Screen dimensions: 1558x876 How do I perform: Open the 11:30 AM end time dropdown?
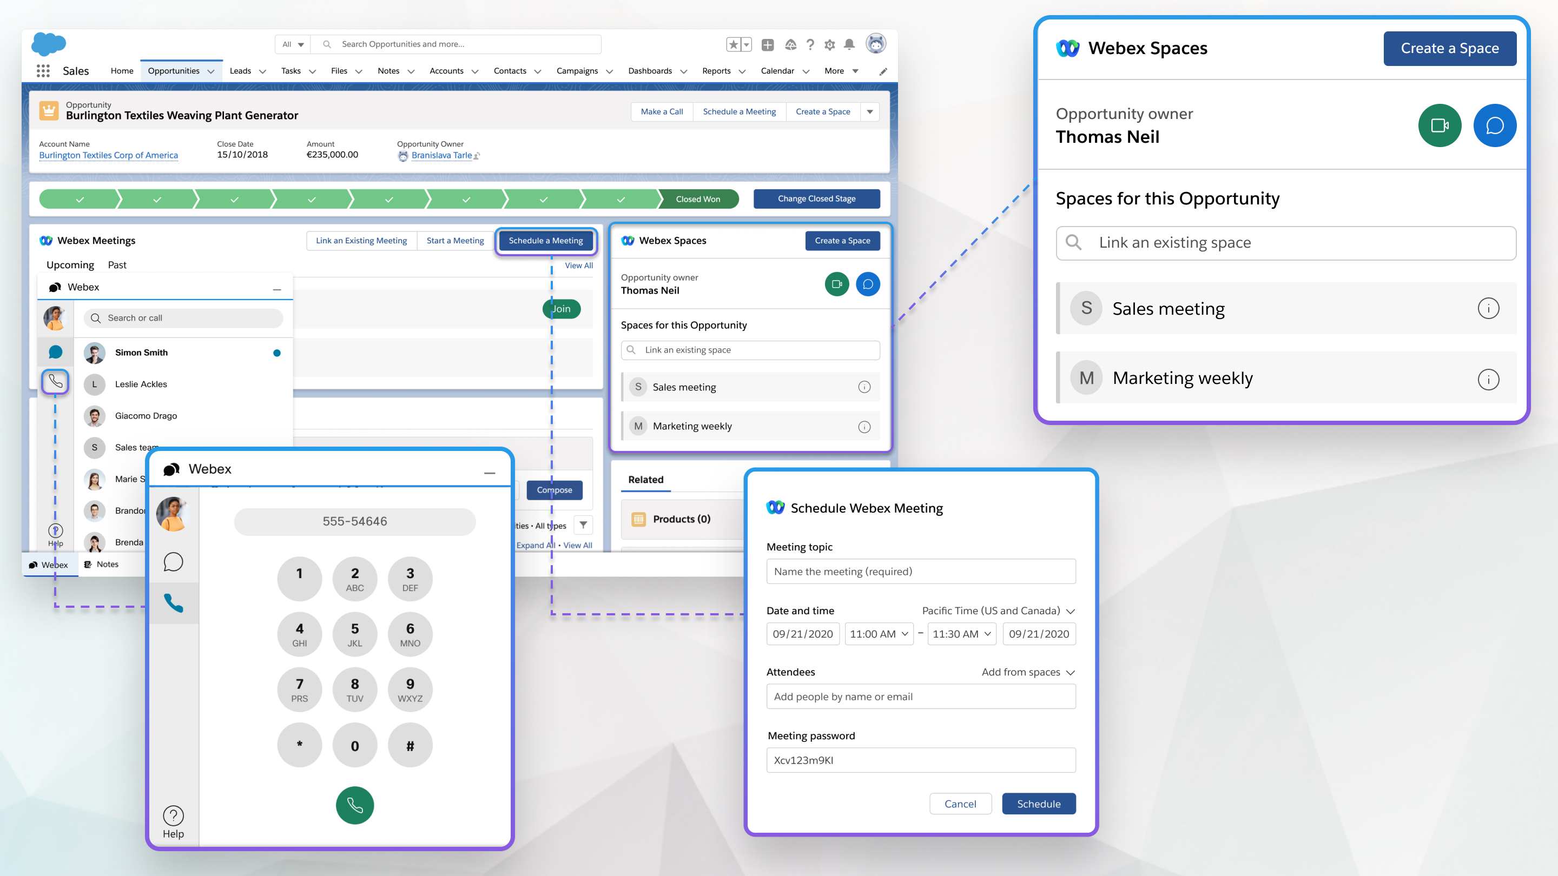962,634
